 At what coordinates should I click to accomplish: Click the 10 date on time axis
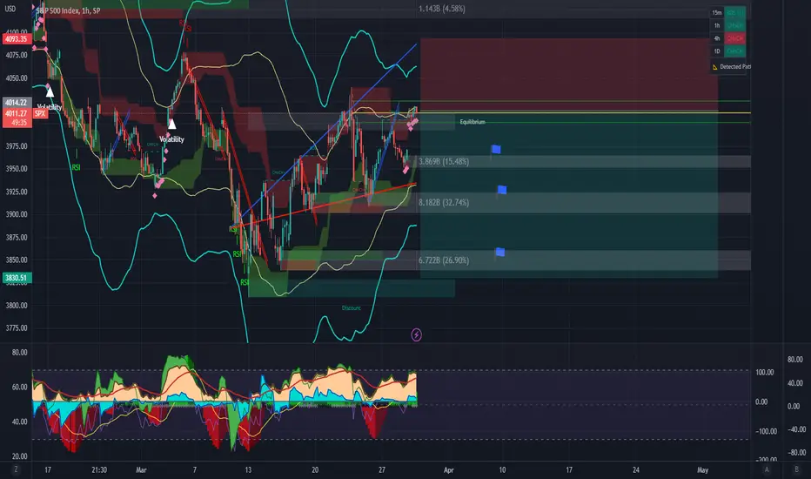coord(502,470)
